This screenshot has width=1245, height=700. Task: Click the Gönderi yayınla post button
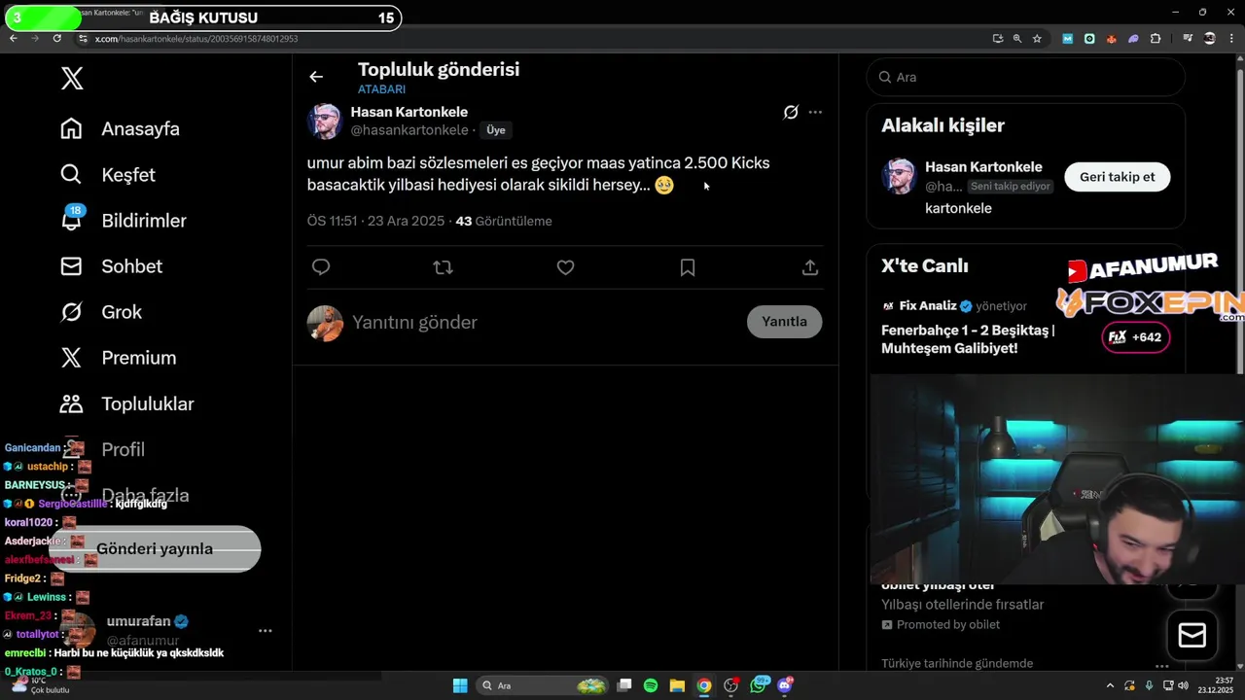pos(155,548)
